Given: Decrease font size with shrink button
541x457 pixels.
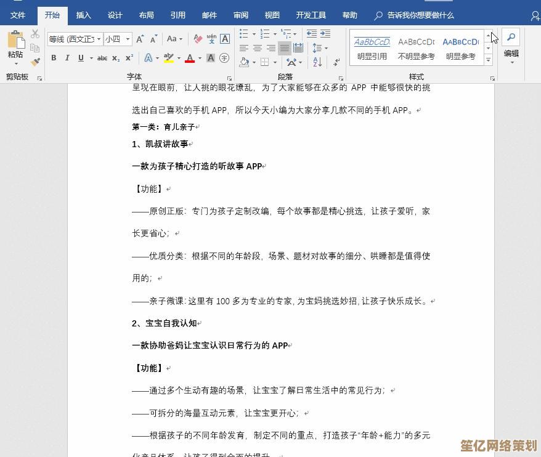Looking at the screenshot, I should pyautogui.click(x=153, y=39).
